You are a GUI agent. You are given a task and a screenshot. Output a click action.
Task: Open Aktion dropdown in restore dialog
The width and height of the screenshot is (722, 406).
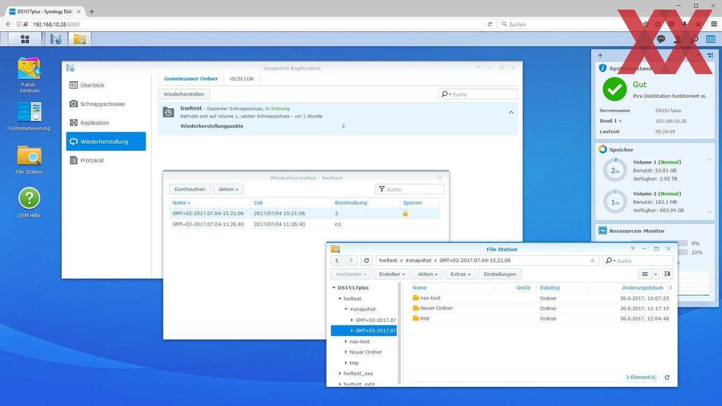click(228, 189)
